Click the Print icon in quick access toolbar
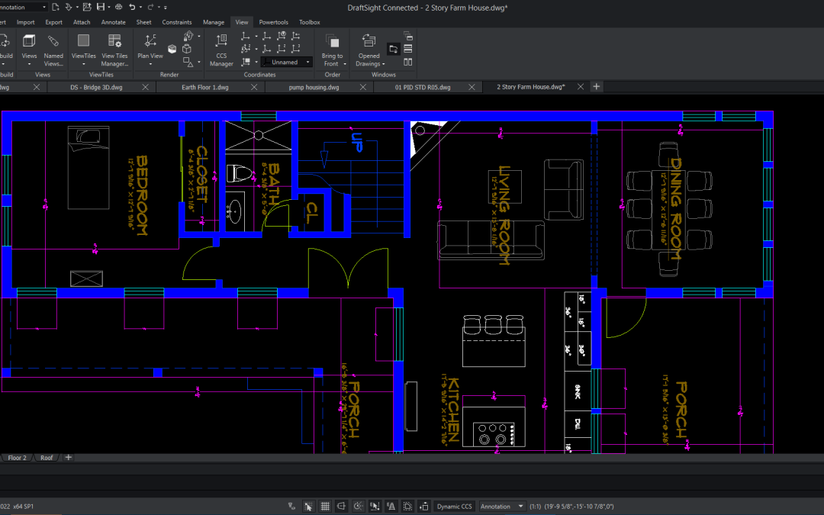This screenshot has width=824, height=515. pos(118,7)
